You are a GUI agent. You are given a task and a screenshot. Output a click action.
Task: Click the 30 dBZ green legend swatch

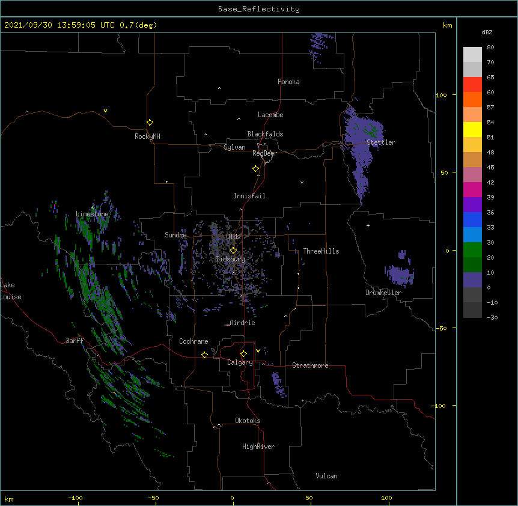point(472,250)
